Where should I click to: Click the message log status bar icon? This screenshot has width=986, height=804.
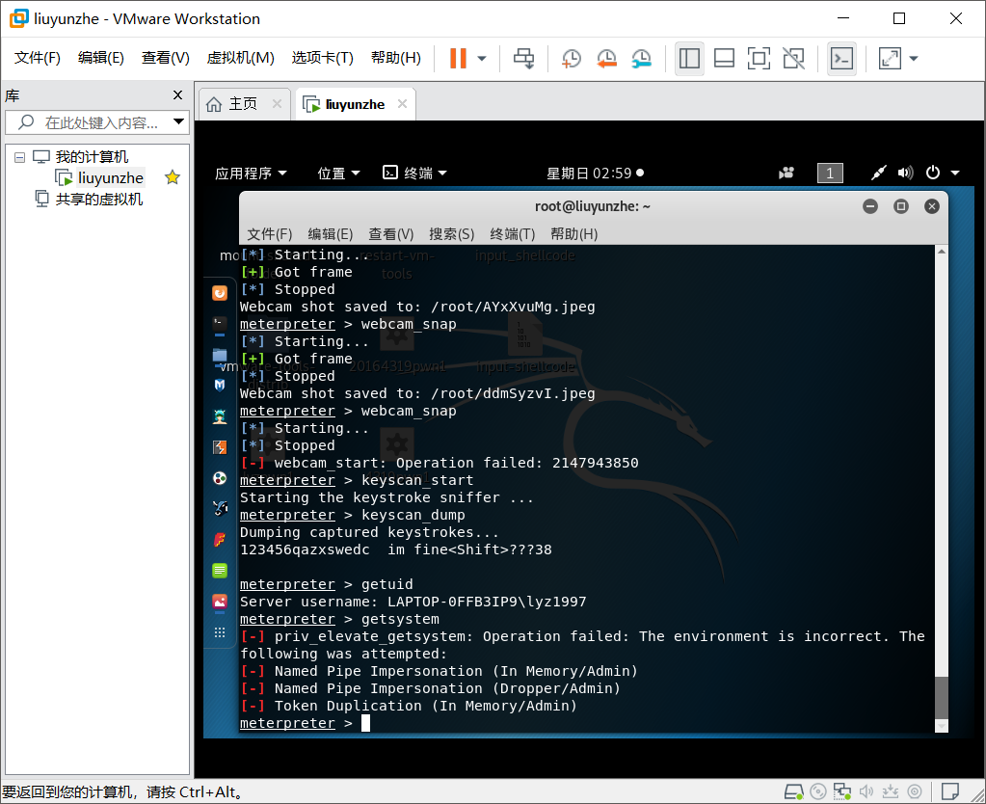(x=950, y=791)
